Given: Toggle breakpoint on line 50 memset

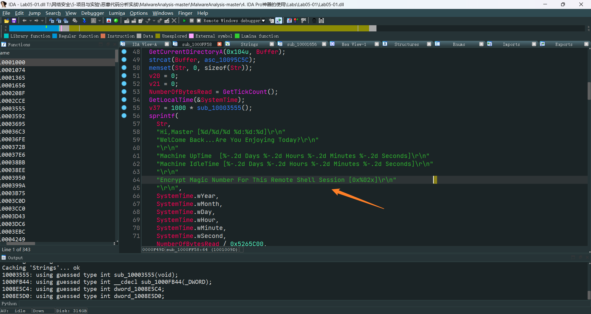Looking at the screenshot, I should click(124, 67).
